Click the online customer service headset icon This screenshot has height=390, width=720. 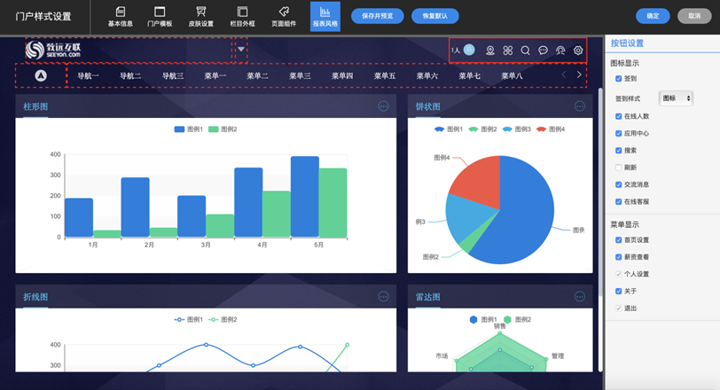pos(560,51)
